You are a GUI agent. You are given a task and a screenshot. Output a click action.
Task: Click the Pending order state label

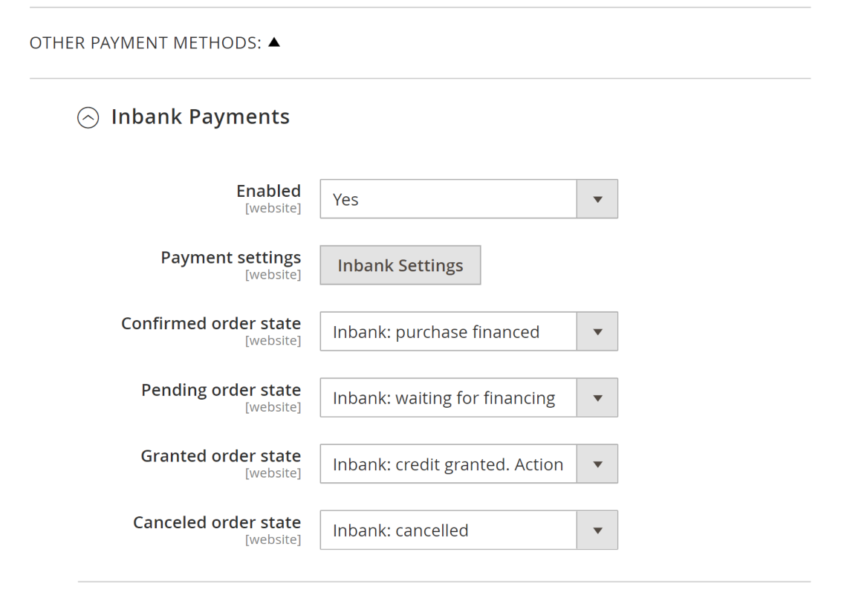click(221, 389)
